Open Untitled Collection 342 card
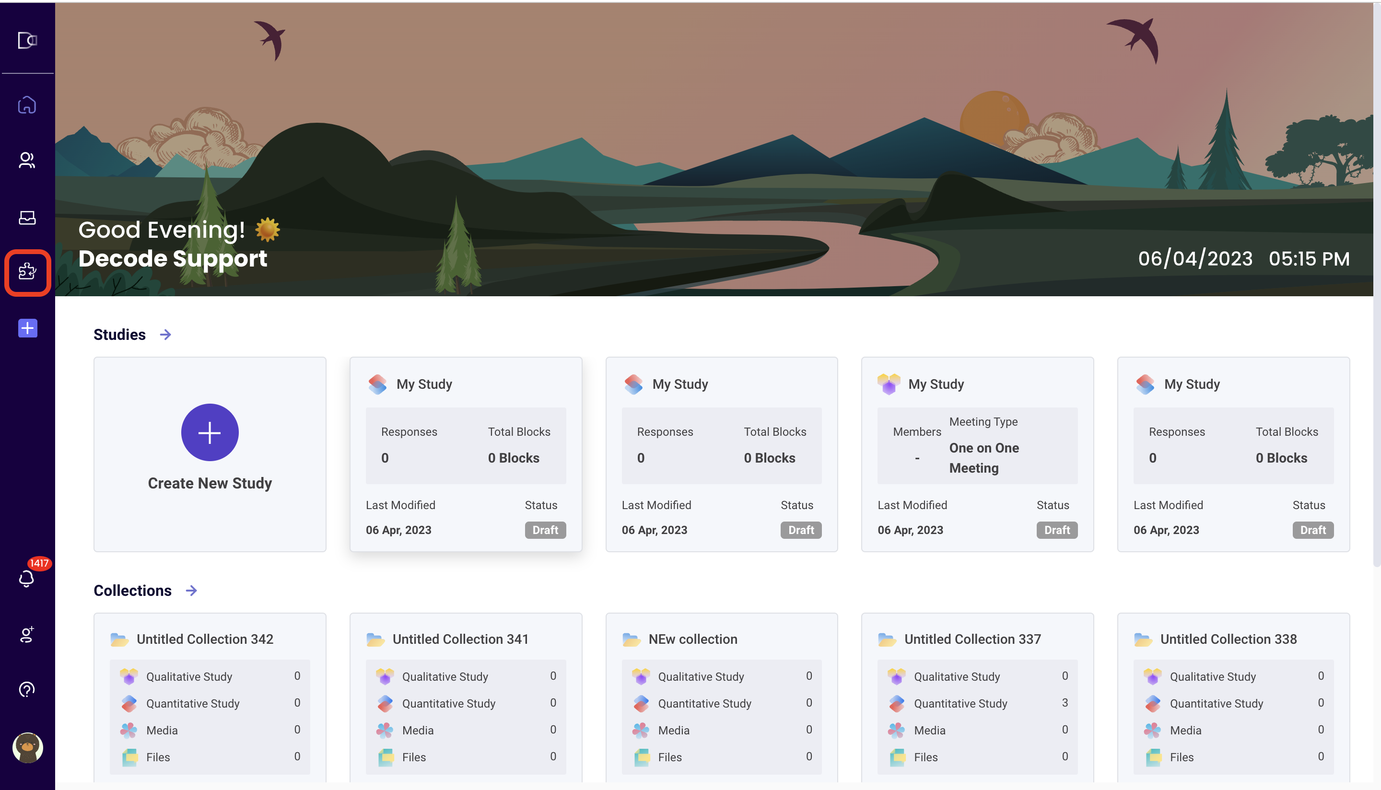 [205, 639]
